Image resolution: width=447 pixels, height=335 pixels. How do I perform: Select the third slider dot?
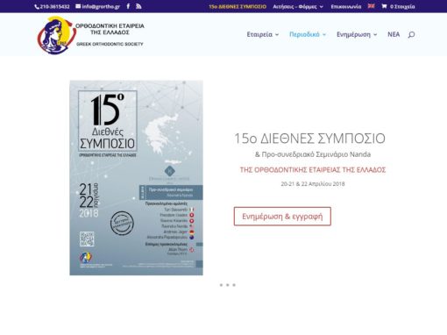pyautogui.click(x=234, y=285)
